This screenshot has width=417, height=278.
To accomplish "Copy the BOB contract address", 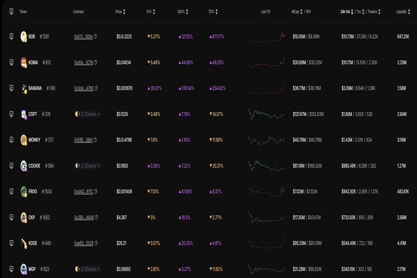I will pyautogui.click(x=96, y=37).
